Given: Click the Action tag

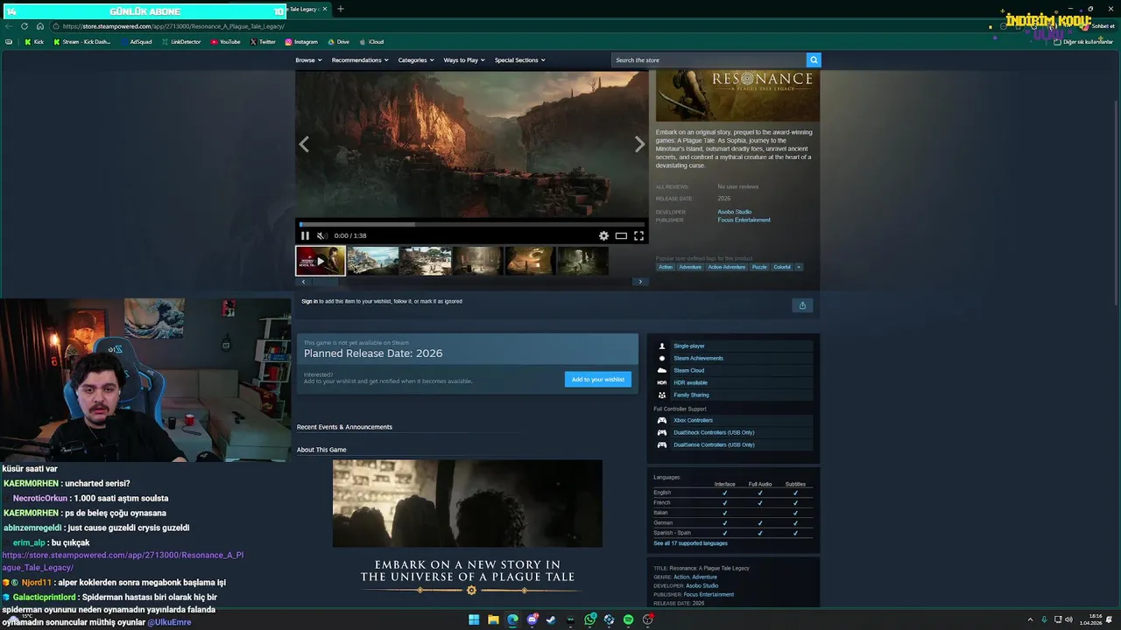Looking at the screenshot, I should [666, 267].
